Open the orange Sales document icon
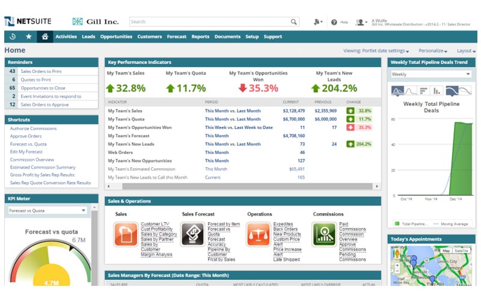481x301 pixels. (x=126, y=234)
